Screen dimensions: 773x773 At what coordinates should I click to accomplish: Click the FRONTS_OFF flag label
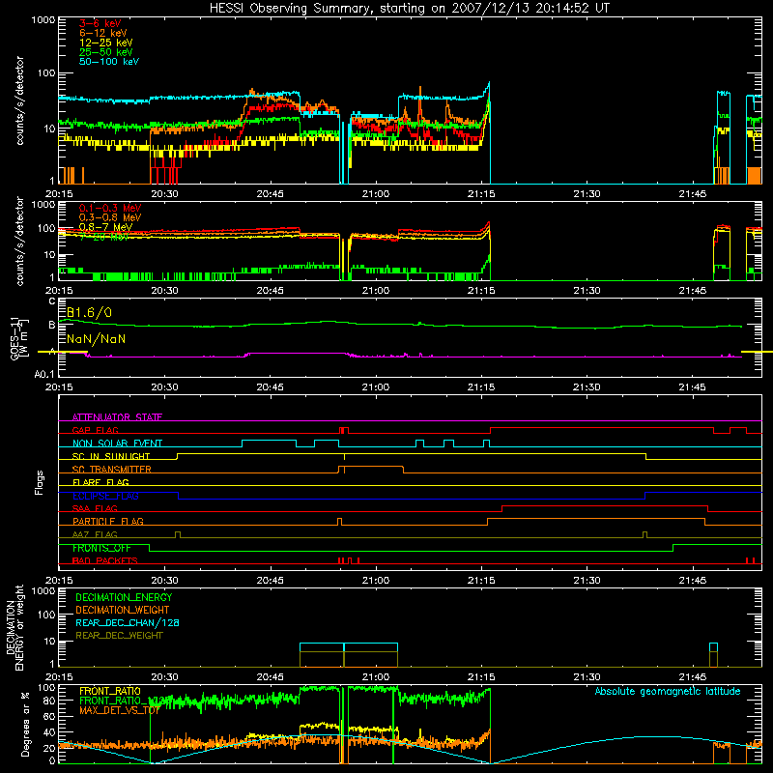tap(101, 548)
